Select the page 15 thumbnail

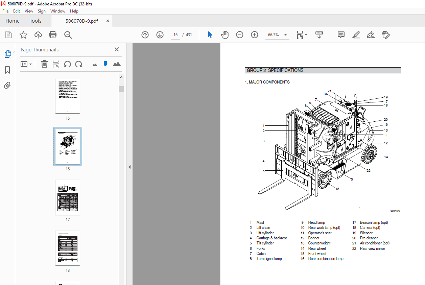(x=68, y=96)
